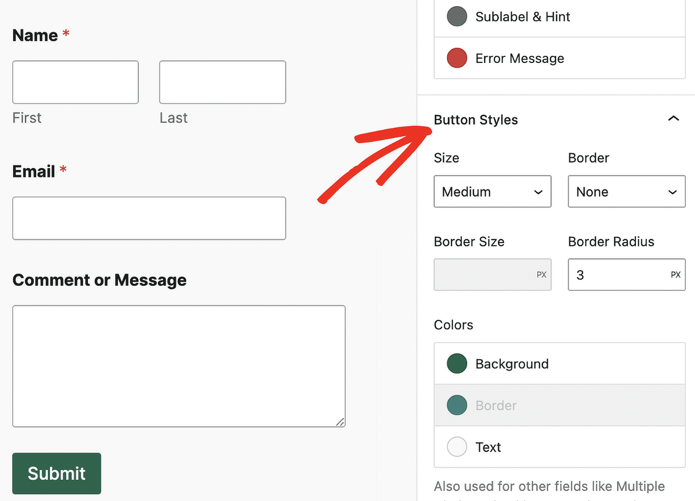Click the Last name input field

pyautogui.click(x=222, y=82)
